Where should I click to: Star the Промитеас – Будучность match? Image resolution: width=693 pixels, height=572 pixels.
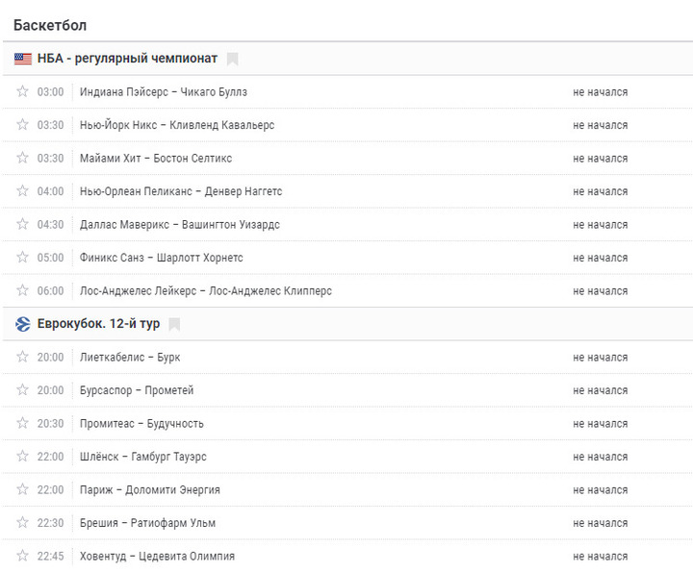coord(22,423)
